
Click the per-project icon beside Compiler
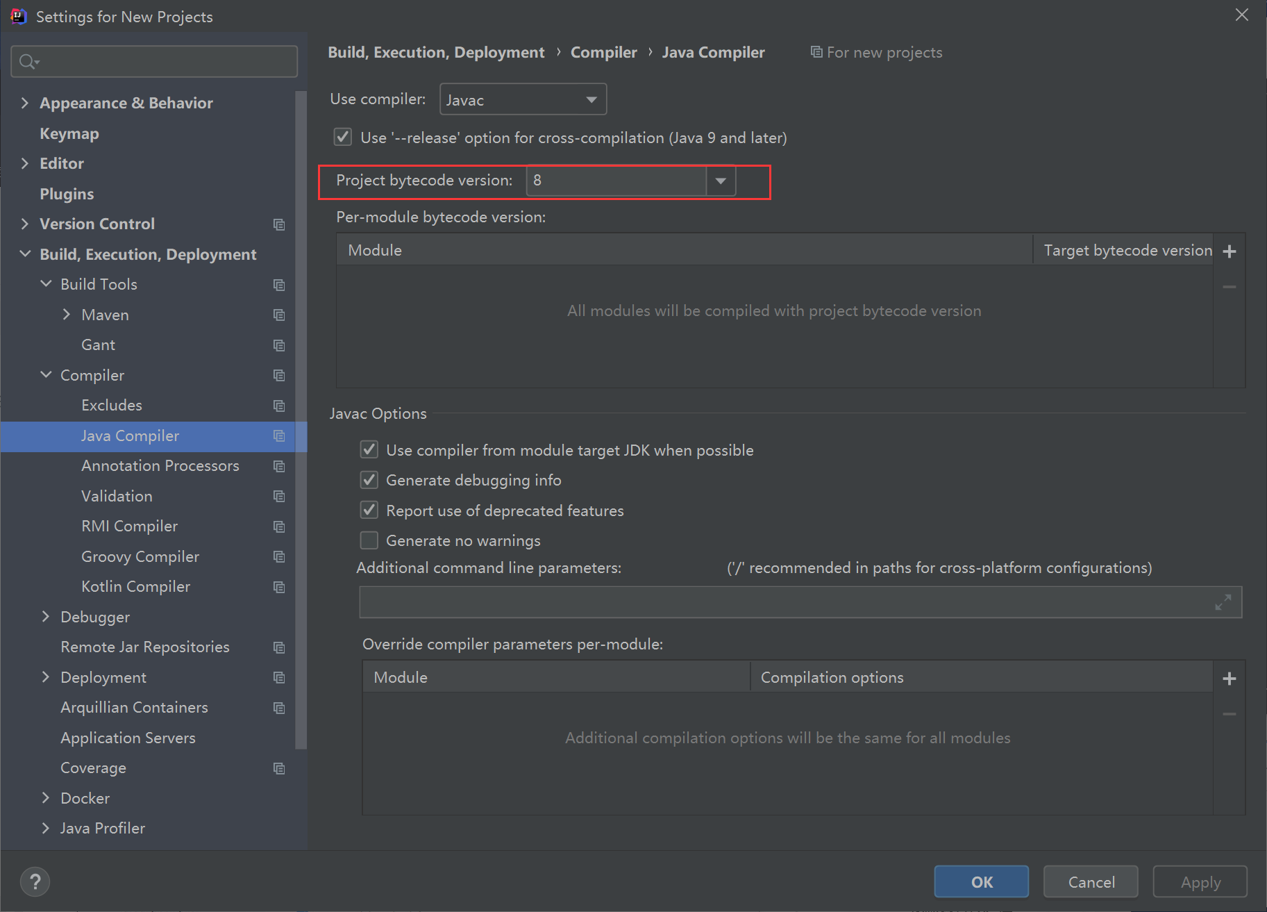279,376
